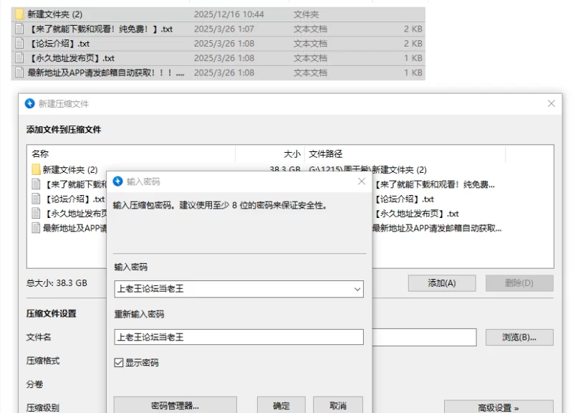Image resolution: width=573 pixels, height=413 pixels.
Task: Click the Bandizip icon in 新建压缩文件 title bar
Action: tap(29, 103)
